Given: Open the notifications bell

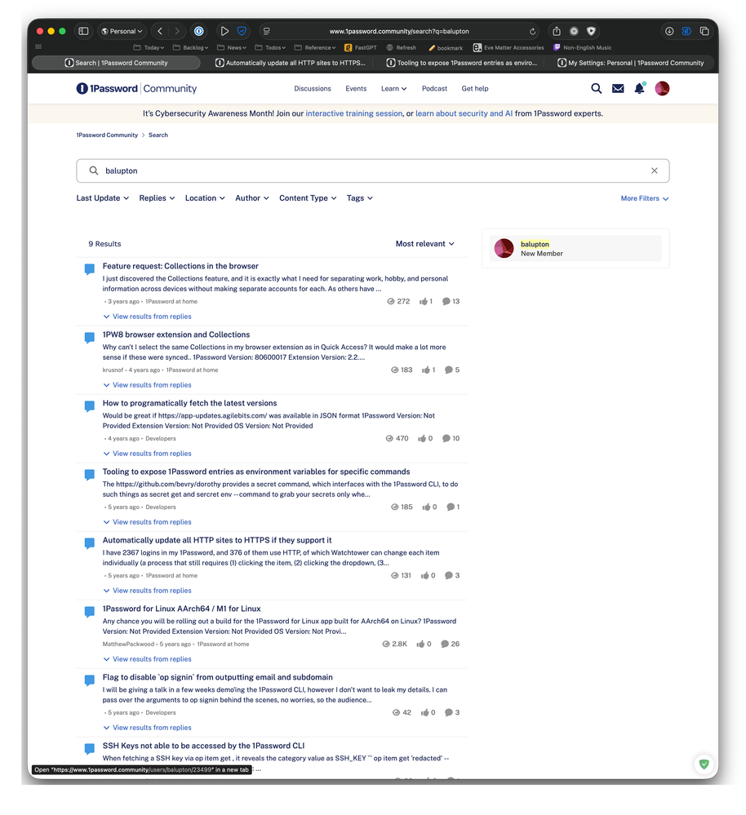Looking at the screenshot, I should (639, 89).
